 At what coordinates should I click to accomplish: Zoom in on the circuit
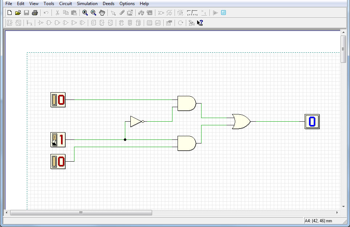tap(85, 13)
